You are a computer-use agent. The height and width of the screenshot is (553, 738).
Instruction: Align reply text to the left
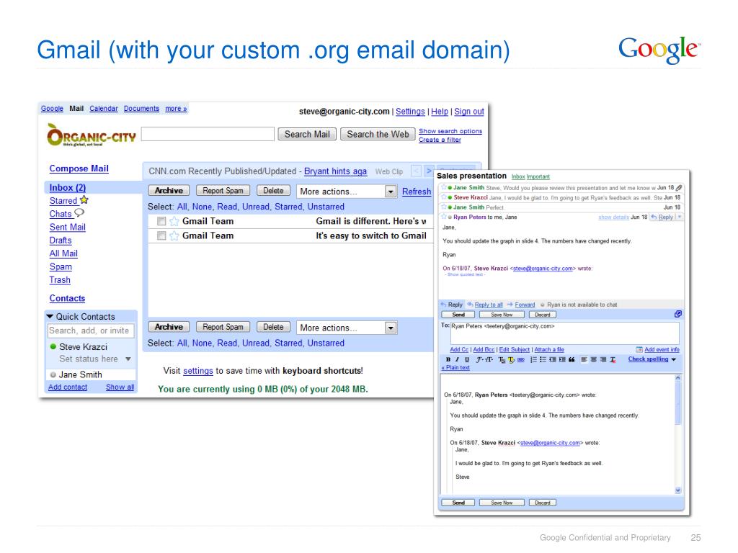[x=584, y=360]
